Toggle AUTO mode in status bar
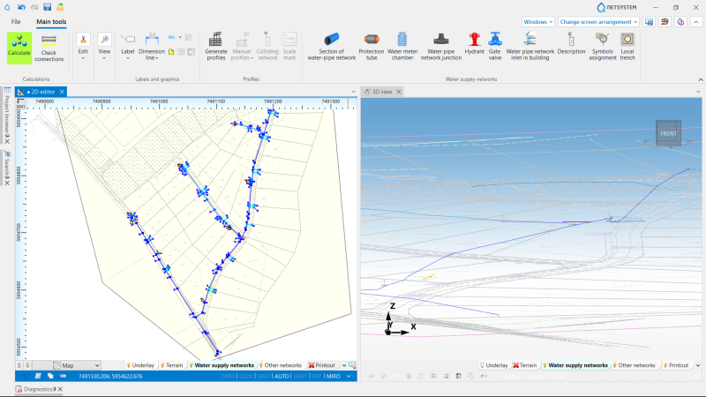 point(282,377)
